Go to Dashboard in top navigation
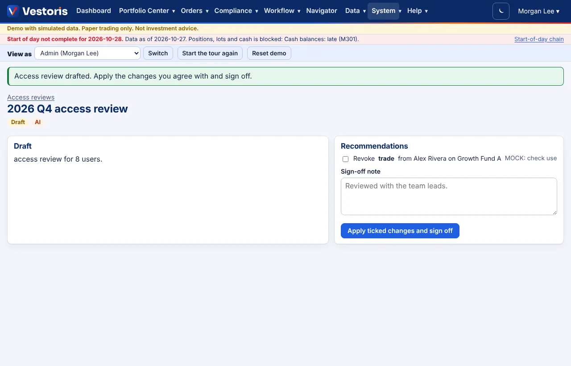This screenshot has height=366, width=571. point(94,11)
